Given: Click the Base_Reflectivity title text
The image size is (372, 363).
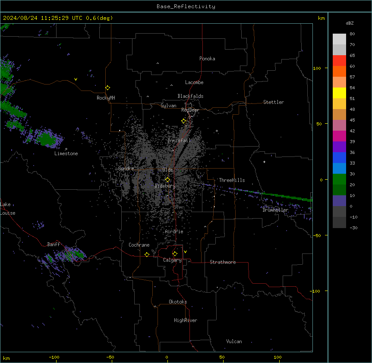Looking at the screenshot, I should coord(186,6).
